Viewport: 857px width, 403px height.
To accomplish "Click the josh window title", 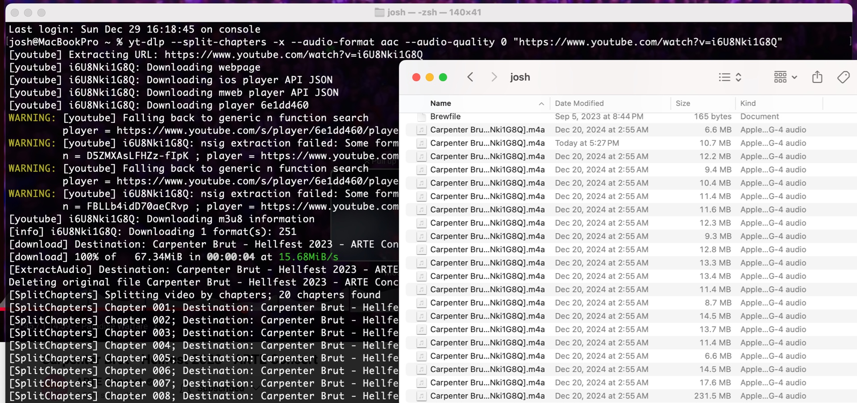I will (x=520, y=77).
